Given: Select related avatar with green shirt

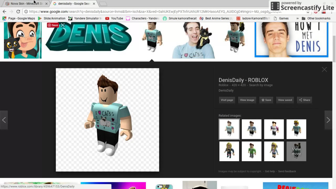Looking at the screenshot, I should pyautogui.click(x=251, y=151).
